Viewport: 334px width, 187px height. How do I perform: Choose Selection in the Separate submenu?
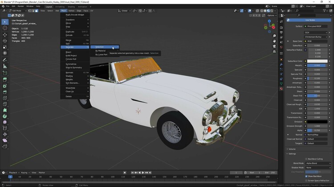[100, 47]
